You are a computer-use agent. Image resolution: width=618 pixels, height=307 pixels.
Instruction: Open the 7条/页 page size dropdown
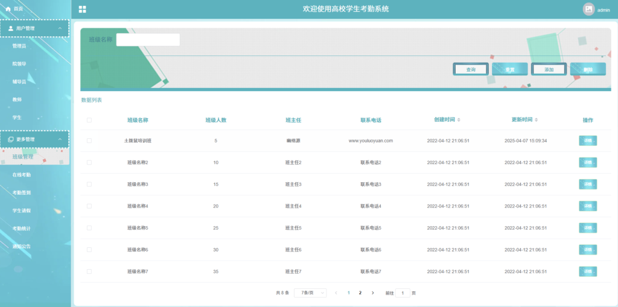[x=310, y=293]
